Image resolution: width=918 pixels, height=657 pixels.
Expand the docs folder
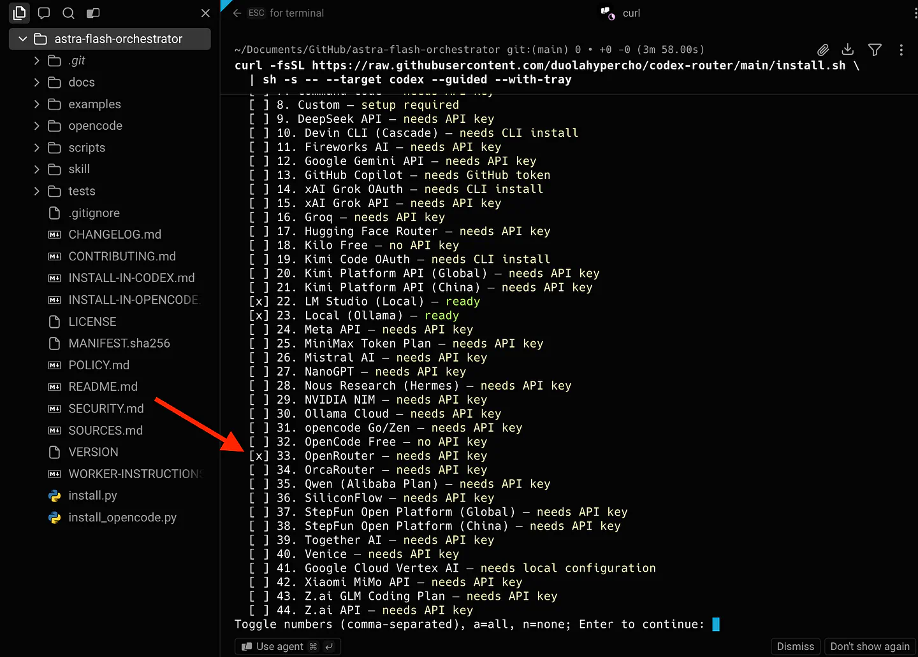tap(36, 82)
